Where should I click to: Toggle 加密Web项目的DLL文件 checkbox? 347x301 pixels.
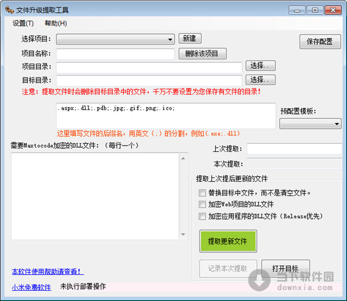(202, 205)
